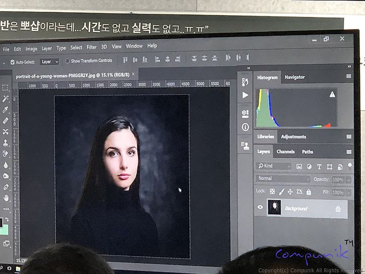Image resolution: width=365 pixels, height=274 pixels.
Task: Expand the icon panel column double-arrow
Action: click(248, 68)
